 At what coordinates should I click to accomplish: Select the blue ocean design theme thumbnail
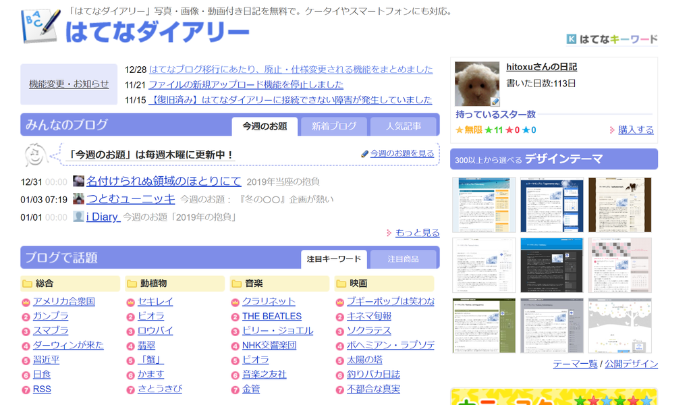pyautogui.click(x=484, y=205)
